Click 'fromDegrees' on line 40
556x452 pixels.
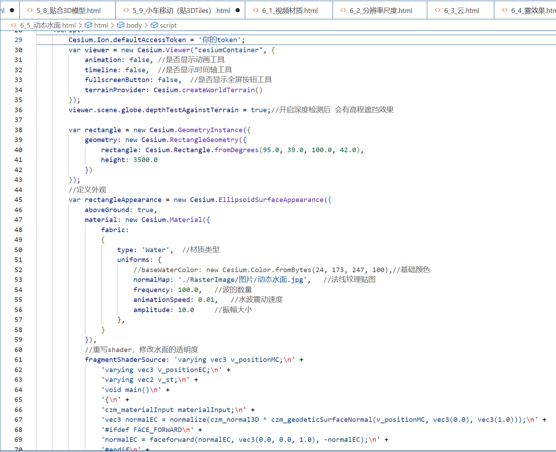tap(236, 150)
